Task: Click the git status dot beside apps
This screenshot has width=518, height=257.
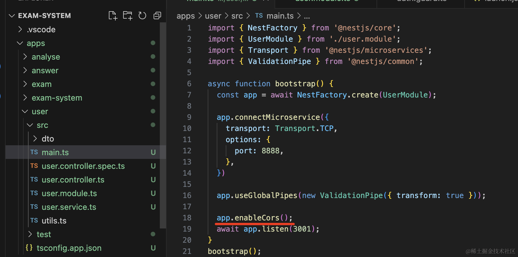Action: click(153, 43)
